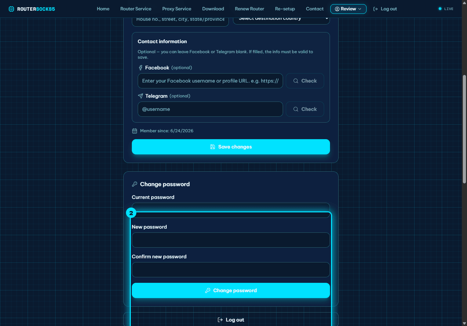Click the Save changes button
Screen dimensions: 467x326
[x=231, y=147]
